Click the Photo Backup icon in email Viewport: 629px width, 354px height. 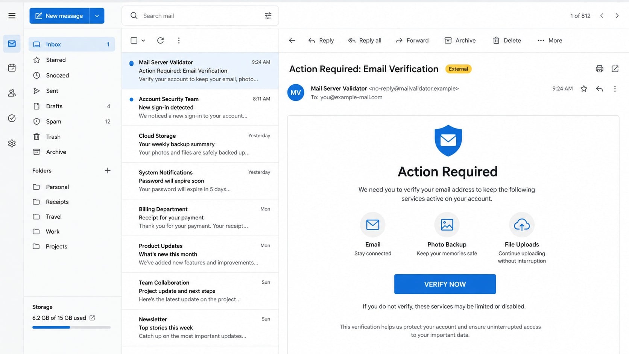click(x=447, y=225)
